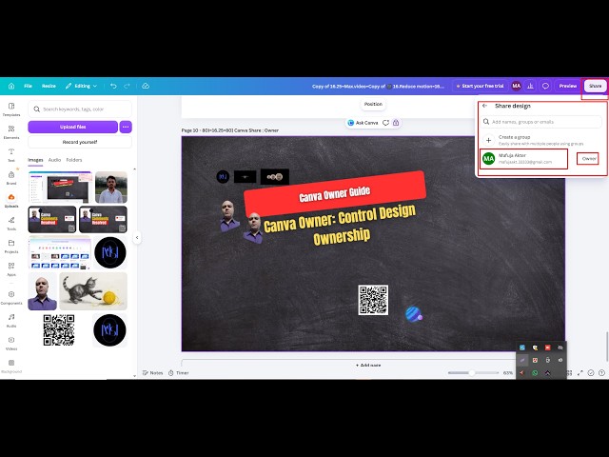Image resolution: width=609 pixels, height=457 pixels.
Task: Open Tools in the sidebar
Action: 11,224
